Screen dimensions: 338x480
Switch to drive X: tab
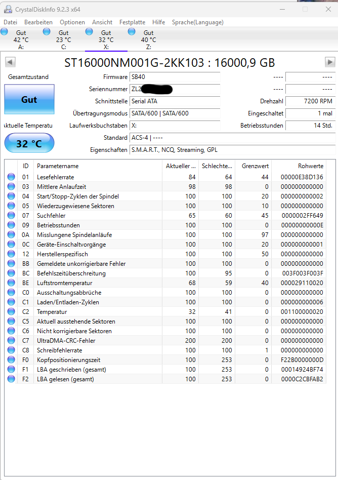[x=106, y=39]
